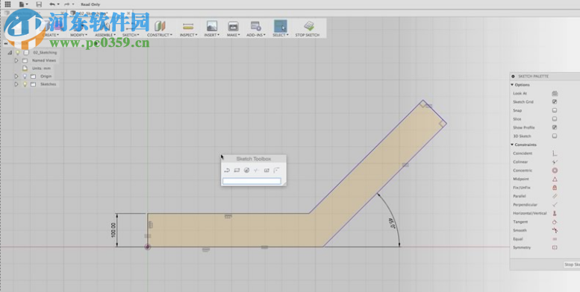
Task: Choose fillet icon in Sketch Toolbox
Action: pos(276,170)
